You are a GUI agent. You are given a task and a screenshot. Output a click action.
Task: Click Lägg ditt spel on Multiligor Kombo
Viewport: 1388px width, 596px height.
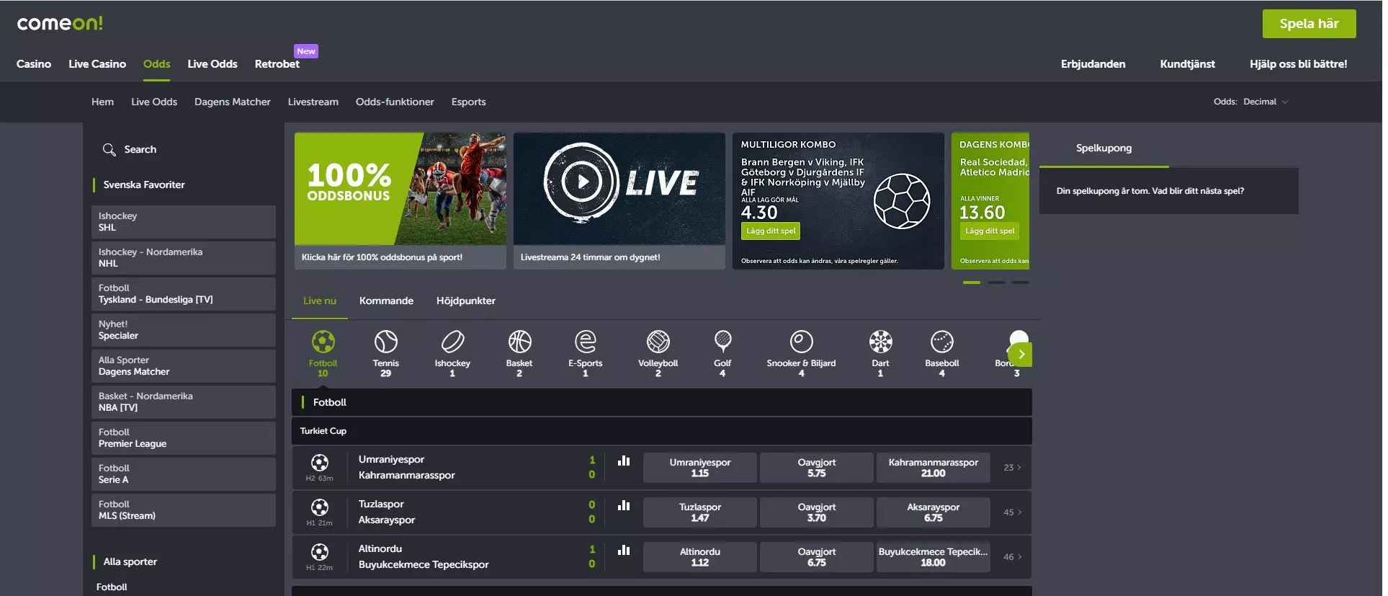[771, 231]
